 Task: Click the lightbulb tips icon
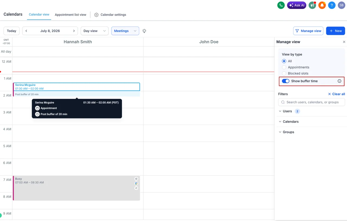(144, 31)
